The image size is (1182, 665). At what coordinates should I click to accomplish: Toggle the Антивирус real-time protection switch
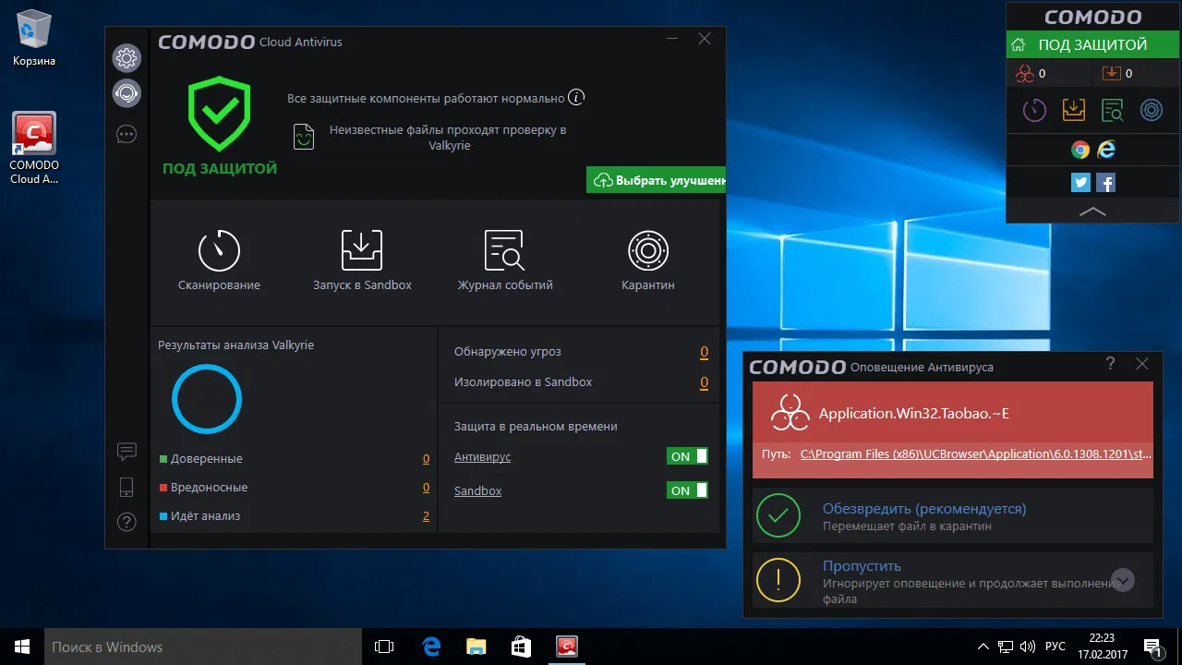click(687, 456)
